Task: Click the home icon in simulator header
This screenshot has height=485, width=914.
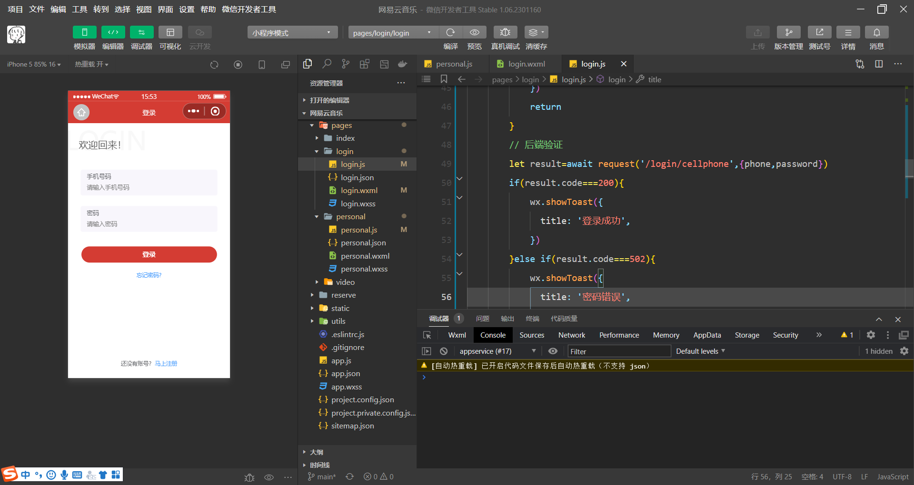Action: tap(81, 112)
